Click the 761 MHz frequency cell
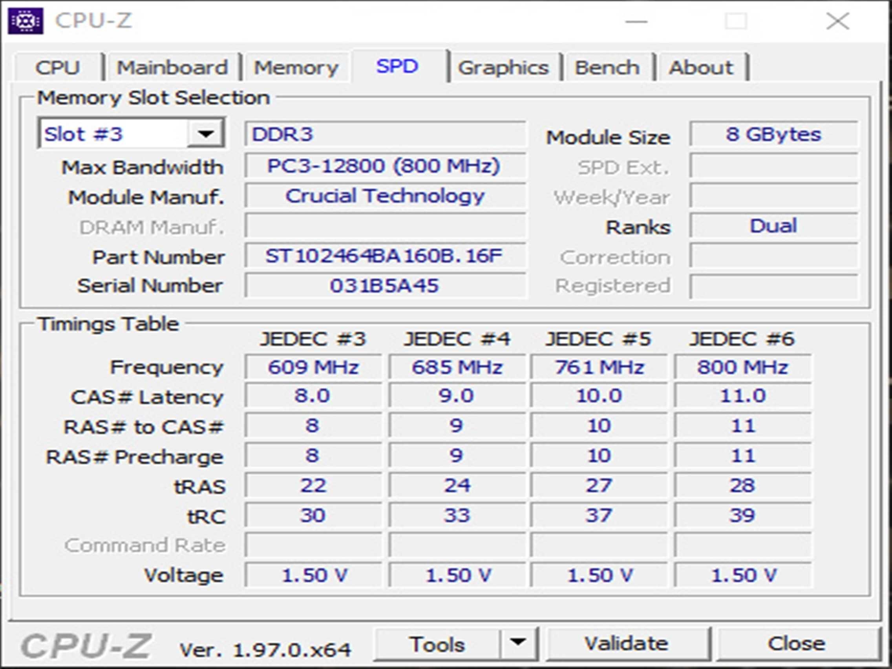892x669 pixels. [x=599, y=367]
